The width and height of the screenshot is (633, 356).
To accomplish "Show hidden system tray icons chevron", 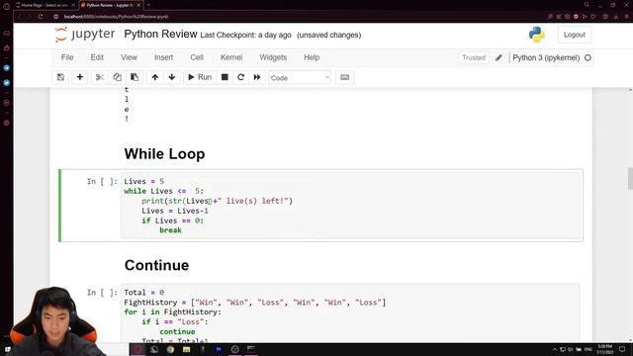I will point(554,349).
